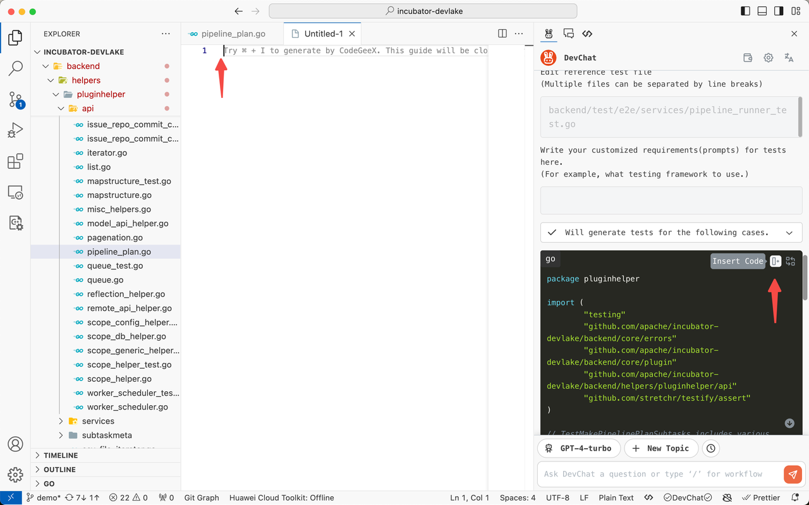
Task: Toggle the crossed-out icon left of Prettier
Action: [x=727, y=497]
